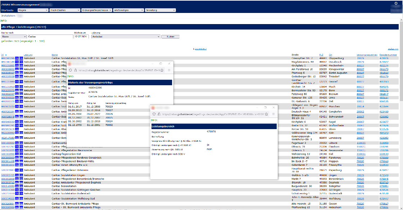Click padlock icon in Leistungsbereich popup address bar
Screen dimensions: 403x210
[x=159, y=114]
